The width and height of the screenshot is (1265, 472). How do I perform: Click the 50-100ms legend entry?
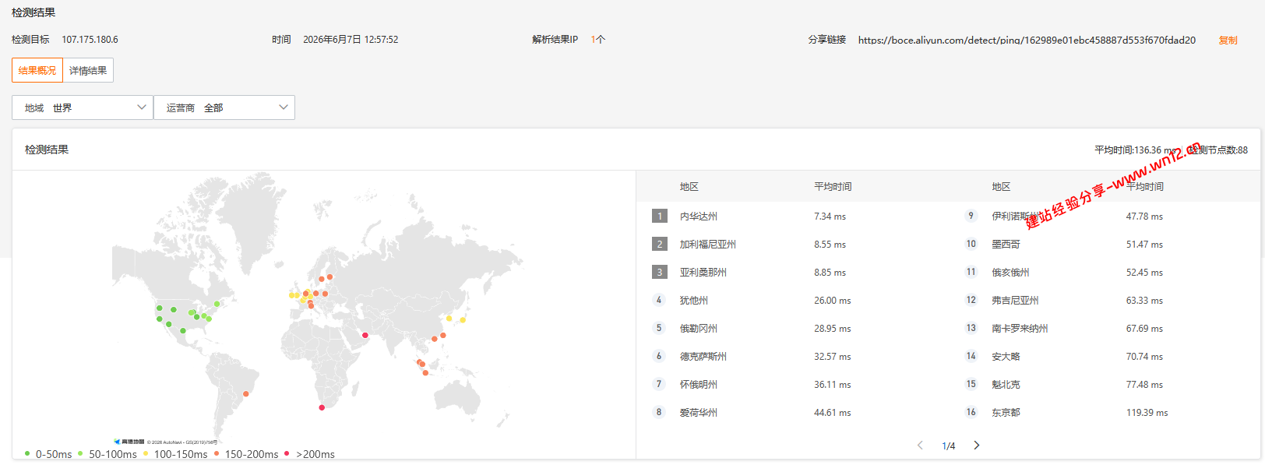pos(107,454)
